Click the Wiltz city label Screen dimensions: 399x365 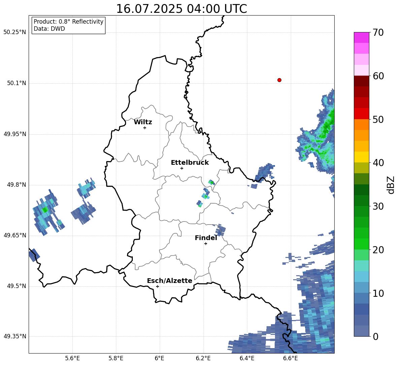(143, 122)
